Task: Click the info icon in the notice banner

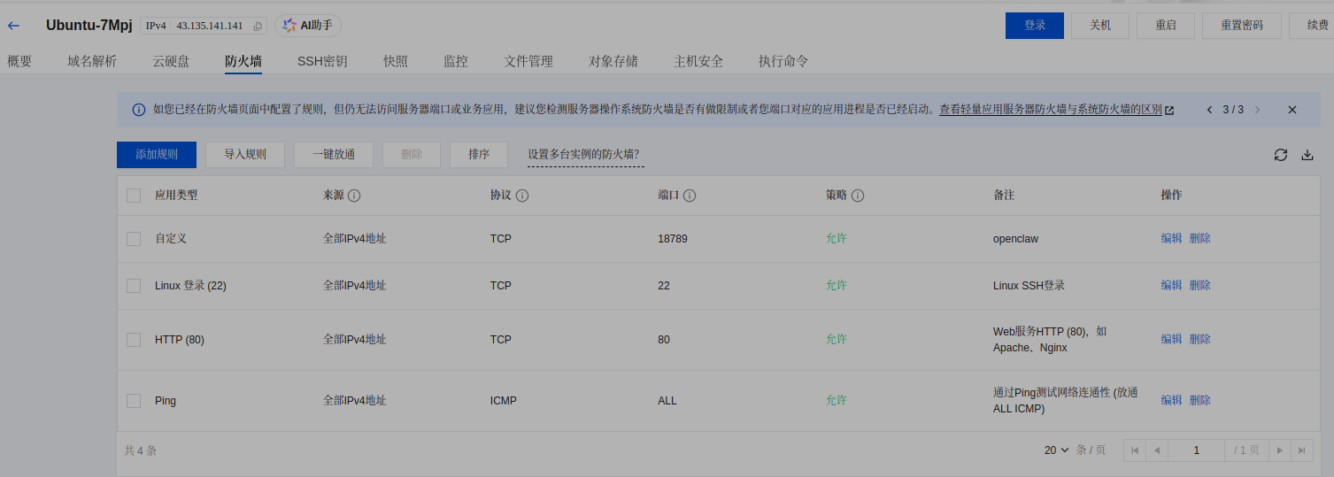Action: pos(139,110)
